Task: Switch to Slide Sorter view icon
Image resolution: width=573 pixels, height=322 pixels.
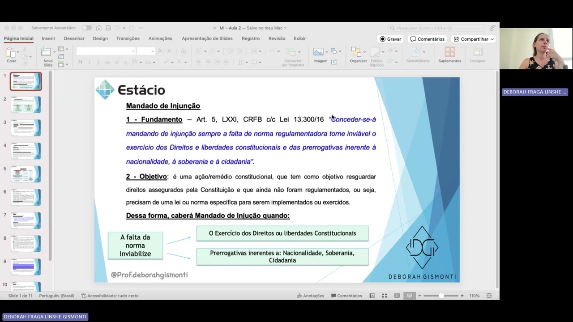Action: (385, 296)
